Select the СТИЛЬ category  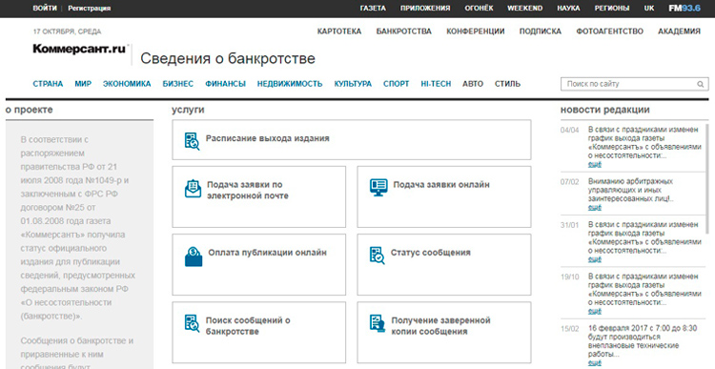pos(507,84)
